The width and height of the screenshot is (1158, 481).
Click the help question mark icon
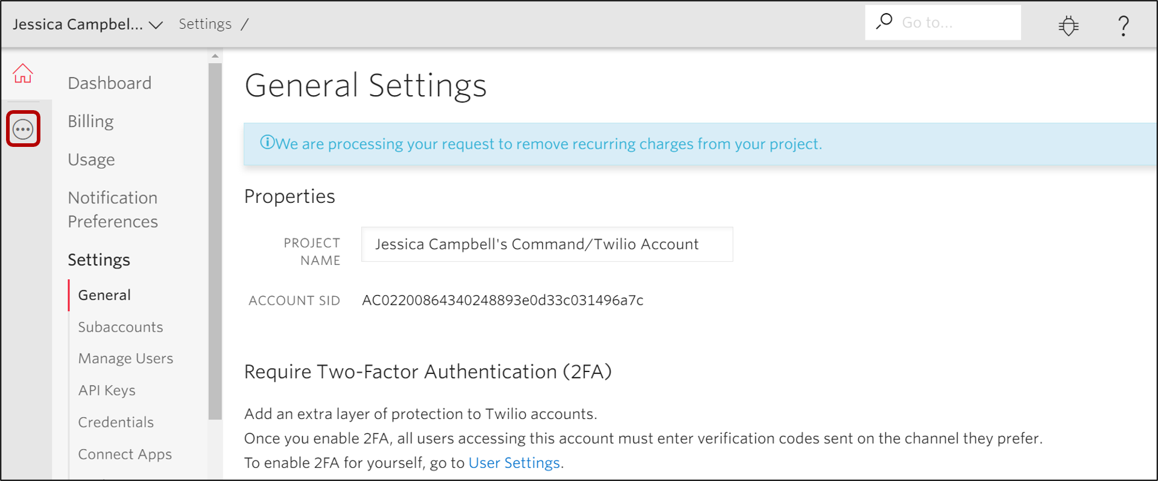[1122, 25]
